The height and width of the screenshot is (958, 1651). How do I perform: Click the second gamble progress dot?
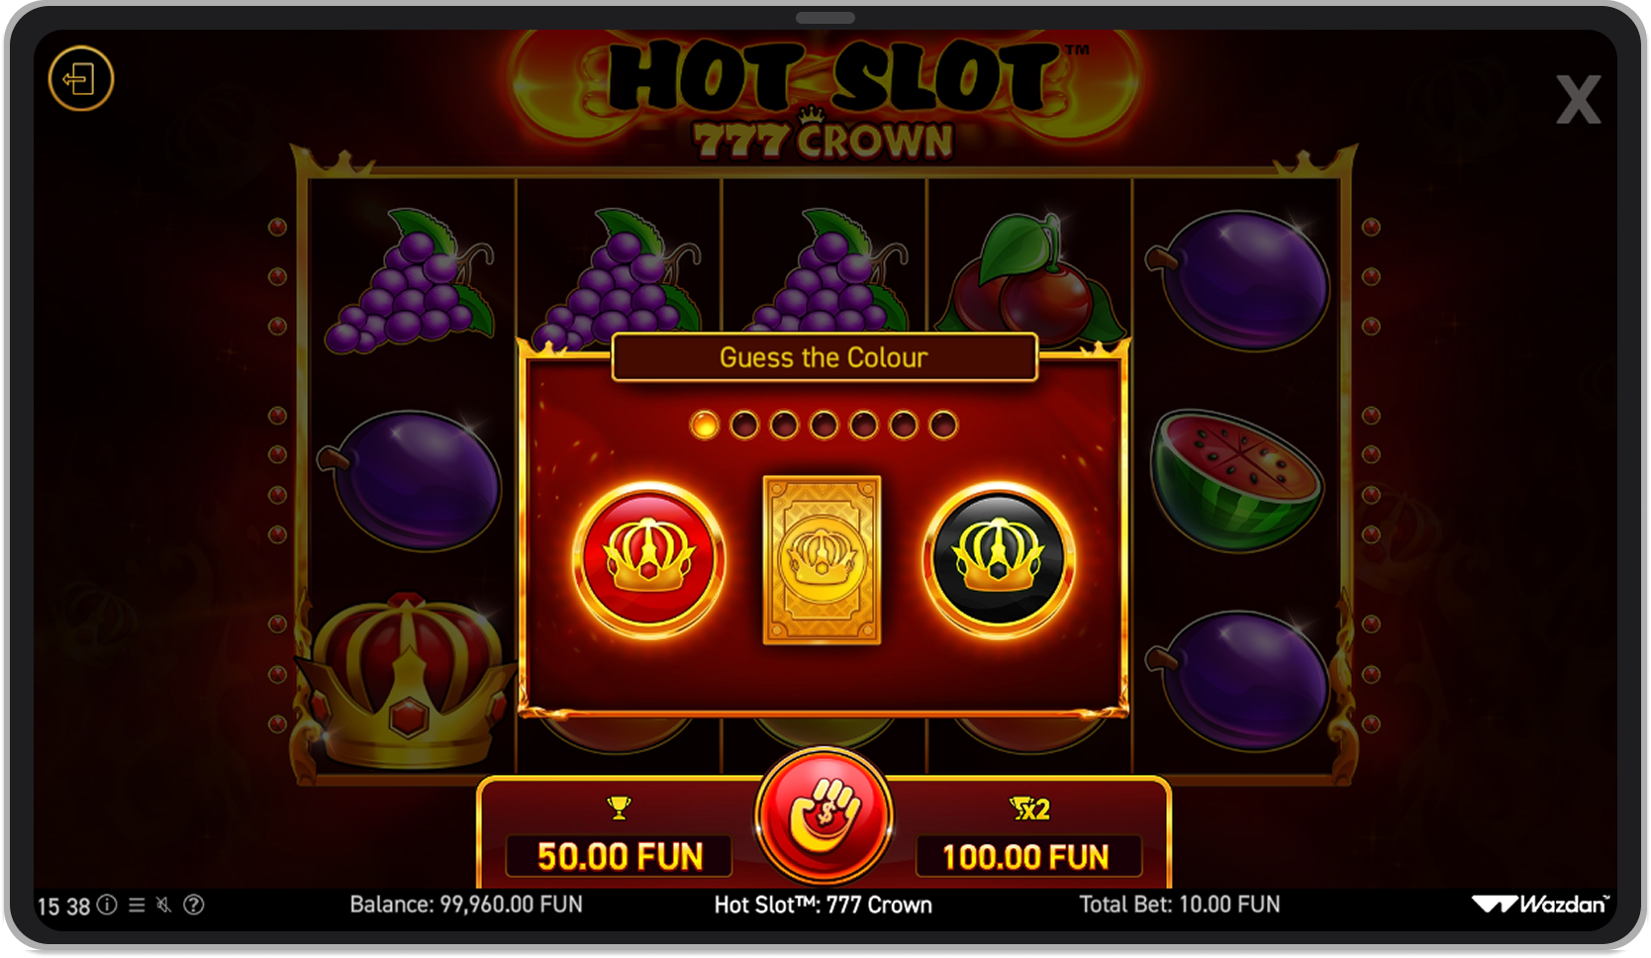tap(744, 426)
